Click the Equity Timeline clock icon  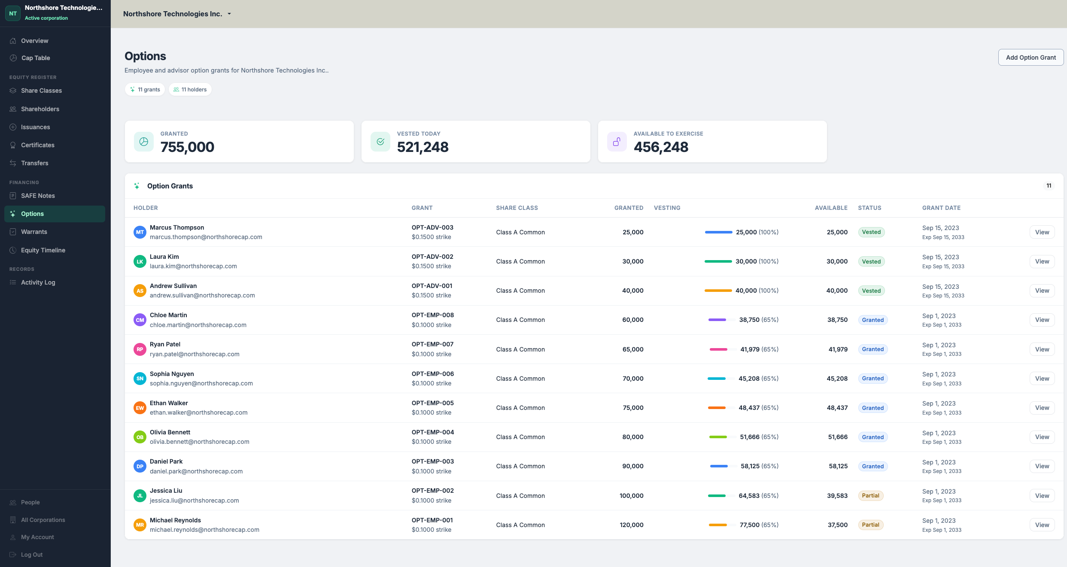coord(13,250)
